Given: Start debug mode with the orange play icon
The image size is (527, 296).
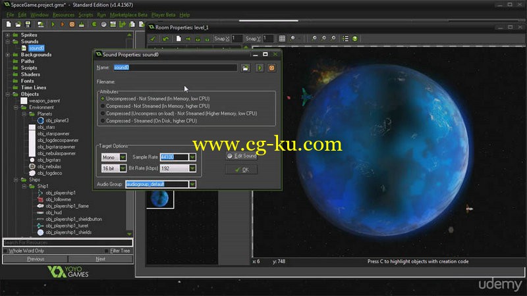Looking at the screenshot, I should click(x=63, y=24).
